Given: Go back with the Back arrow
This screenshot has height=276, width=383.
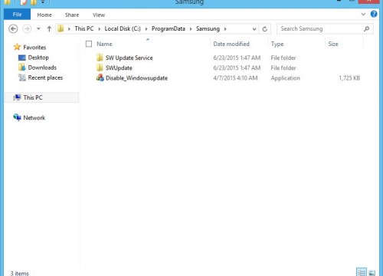Looking at the screenshot, I should tap(13, 28).
